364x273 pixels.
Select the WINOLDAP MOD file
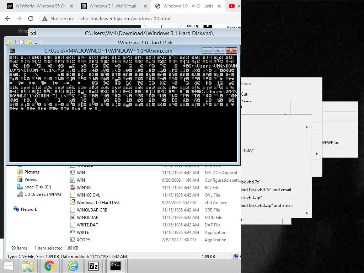[x=87, y=217]
